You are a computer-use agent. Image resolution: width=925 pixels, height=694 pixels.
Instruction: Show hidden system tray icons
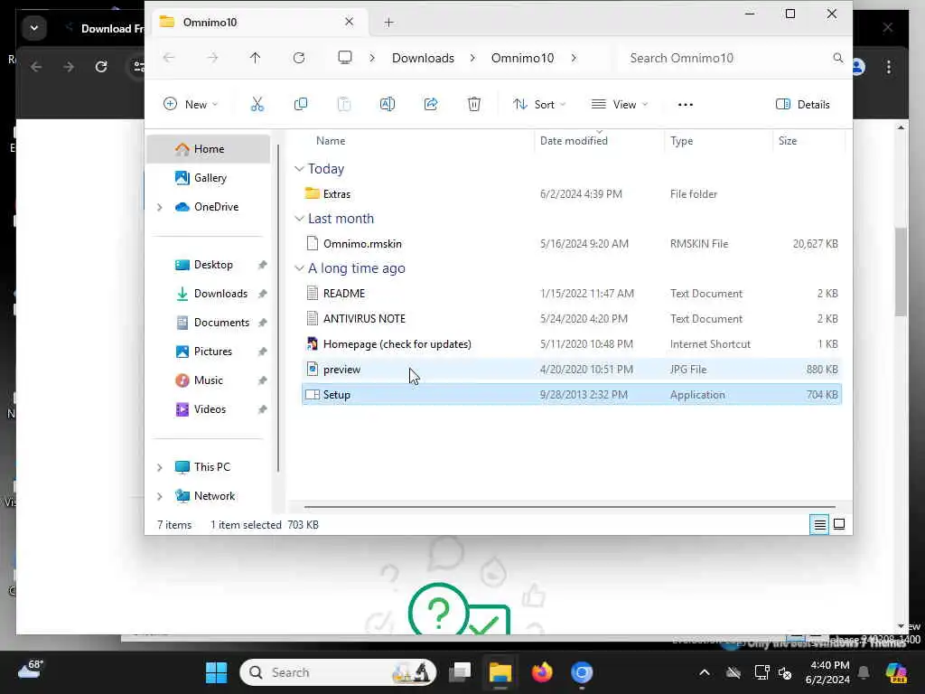click(705, 672)
